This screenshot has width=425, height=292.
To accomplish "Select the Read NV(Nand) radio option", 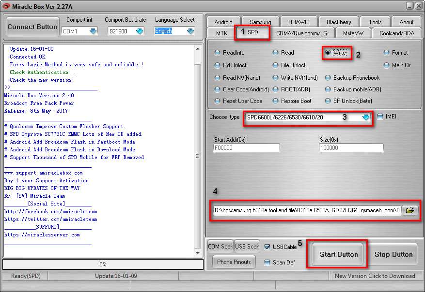I will pyautogui.click(x=237, y=78).
